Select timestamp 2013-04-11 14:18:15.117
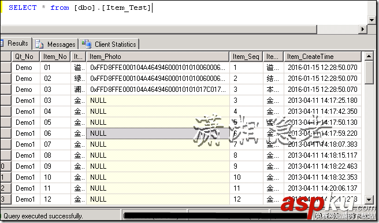 click(322, 155)
